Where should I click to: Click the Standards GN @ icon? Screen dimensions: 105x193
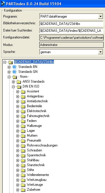pyautogui.click(x=14, y=72)
